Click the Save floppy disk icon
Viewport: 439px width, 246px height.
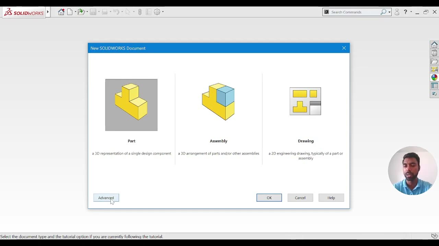click(x=93, y=12)
